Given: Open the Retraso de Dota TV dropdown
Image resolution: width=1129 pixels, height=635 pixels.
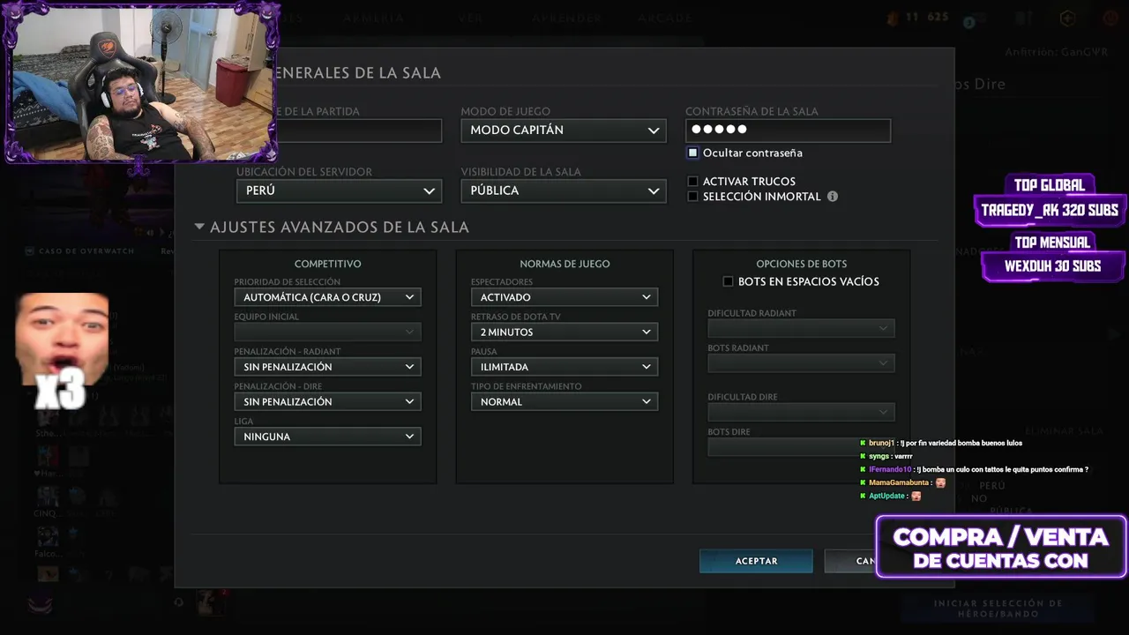Looking at the screenshot, I should pyautogui.click(x=564, y=332).
